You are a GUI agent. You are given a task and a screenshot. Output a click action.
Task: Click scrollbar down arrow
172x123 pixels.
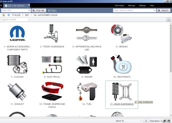coord(171,116)
